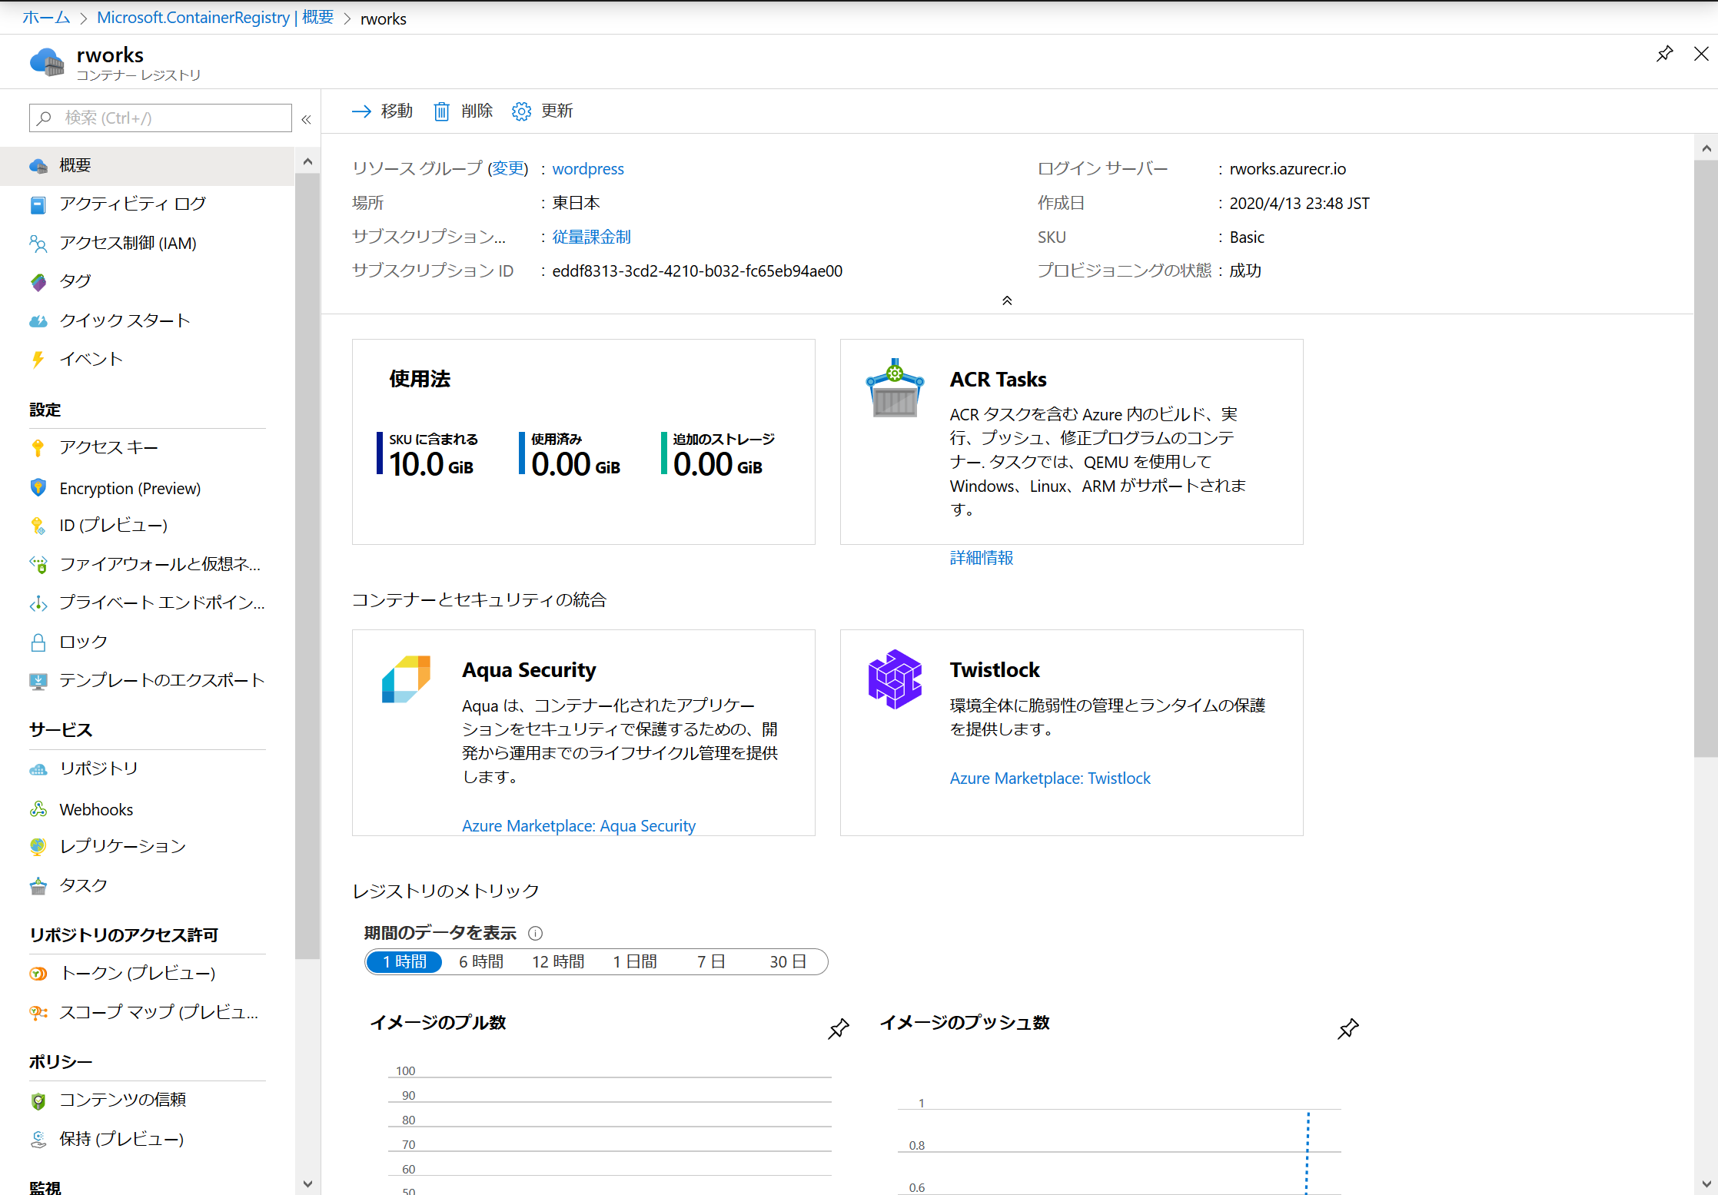
Task: Click the 追加のストレージ 0.00 GiB value
Action: tap(718, 464)
